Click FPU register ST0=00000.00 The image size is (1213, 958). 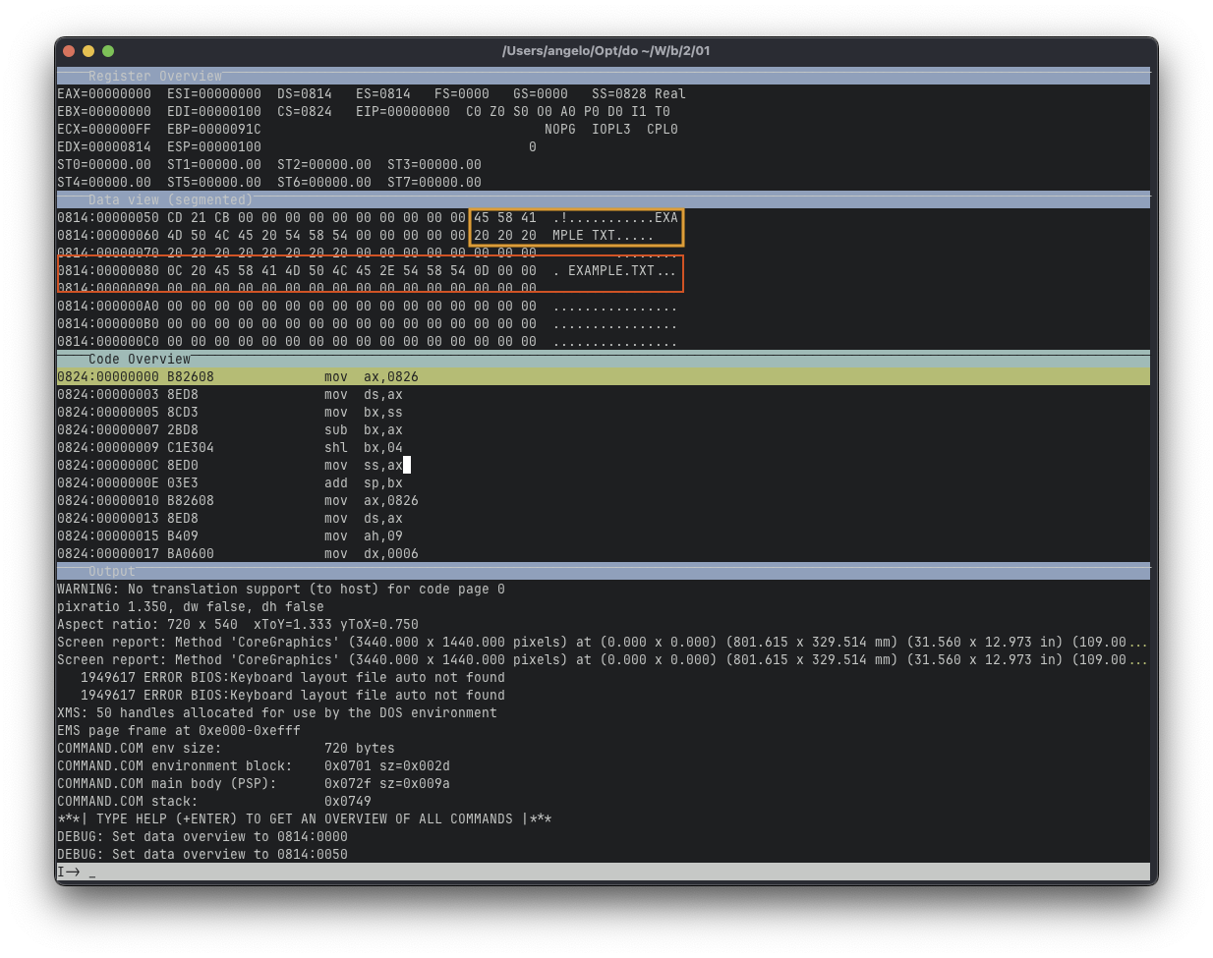[104, 164]
